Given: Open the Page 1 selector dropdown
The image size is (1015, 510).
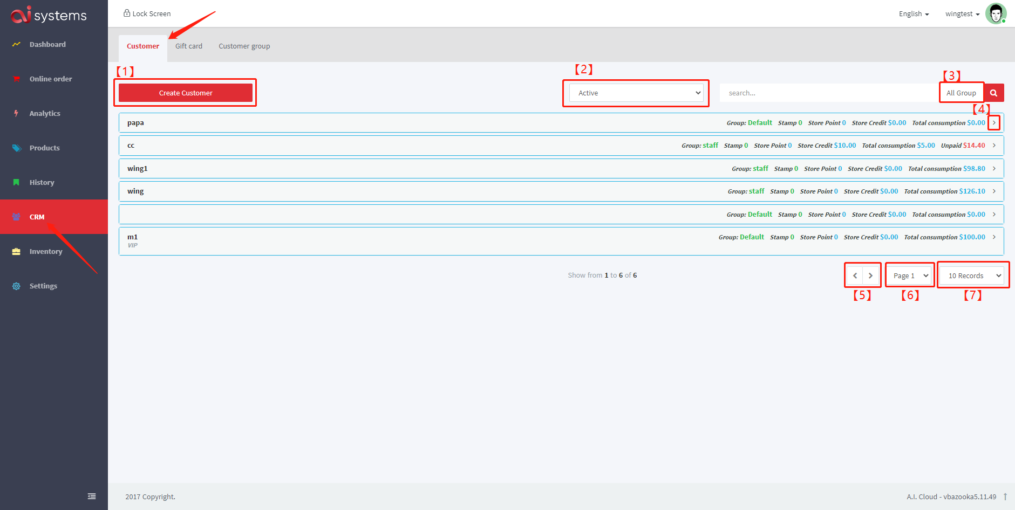Looking at the screenshot, I should 910,275.
